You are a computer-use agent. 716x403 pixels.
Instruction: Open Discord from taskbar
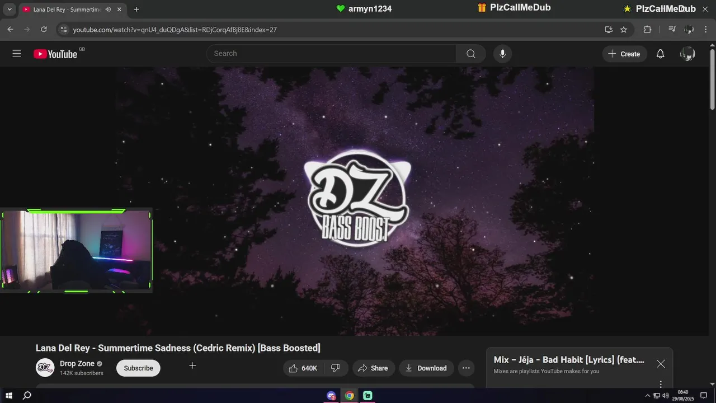[x=331, y=396]
